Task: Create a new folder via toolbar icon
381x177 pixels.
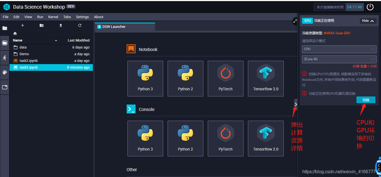Action: pyautogui.click(x=42, y=25)
